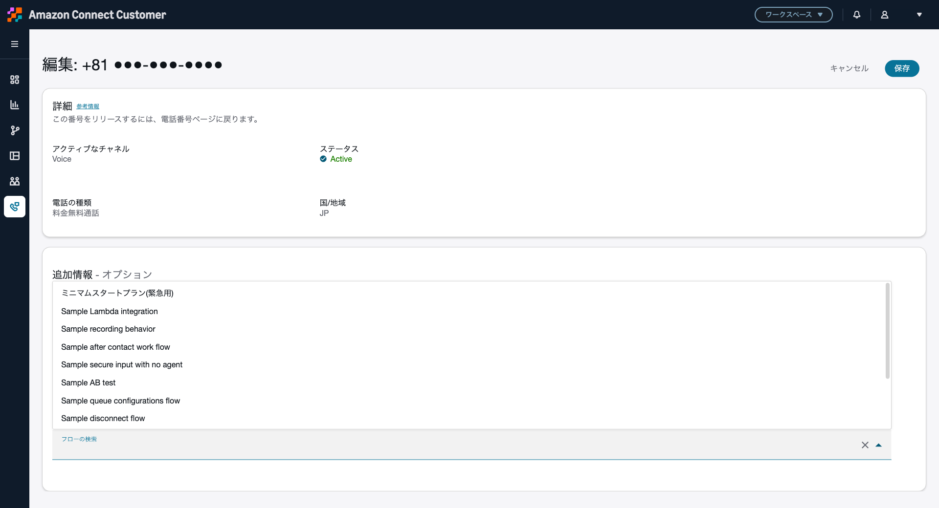Click the Active status text
The width and height of the screenshot is (939, 508).
341,159
